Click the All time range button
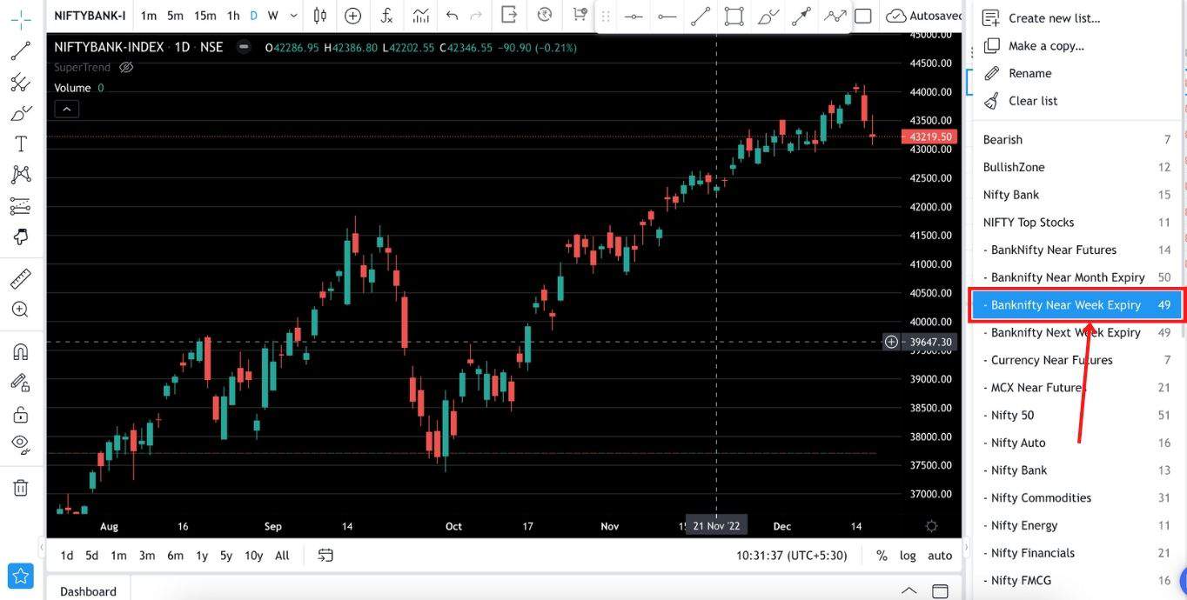The image size is (1187, 600). coord(281,555)
